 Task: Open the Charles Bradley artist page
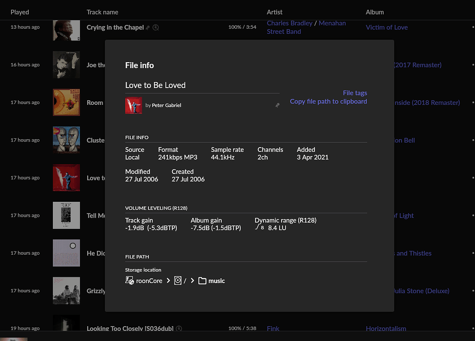pyautogui.click(x=289, y=23)
